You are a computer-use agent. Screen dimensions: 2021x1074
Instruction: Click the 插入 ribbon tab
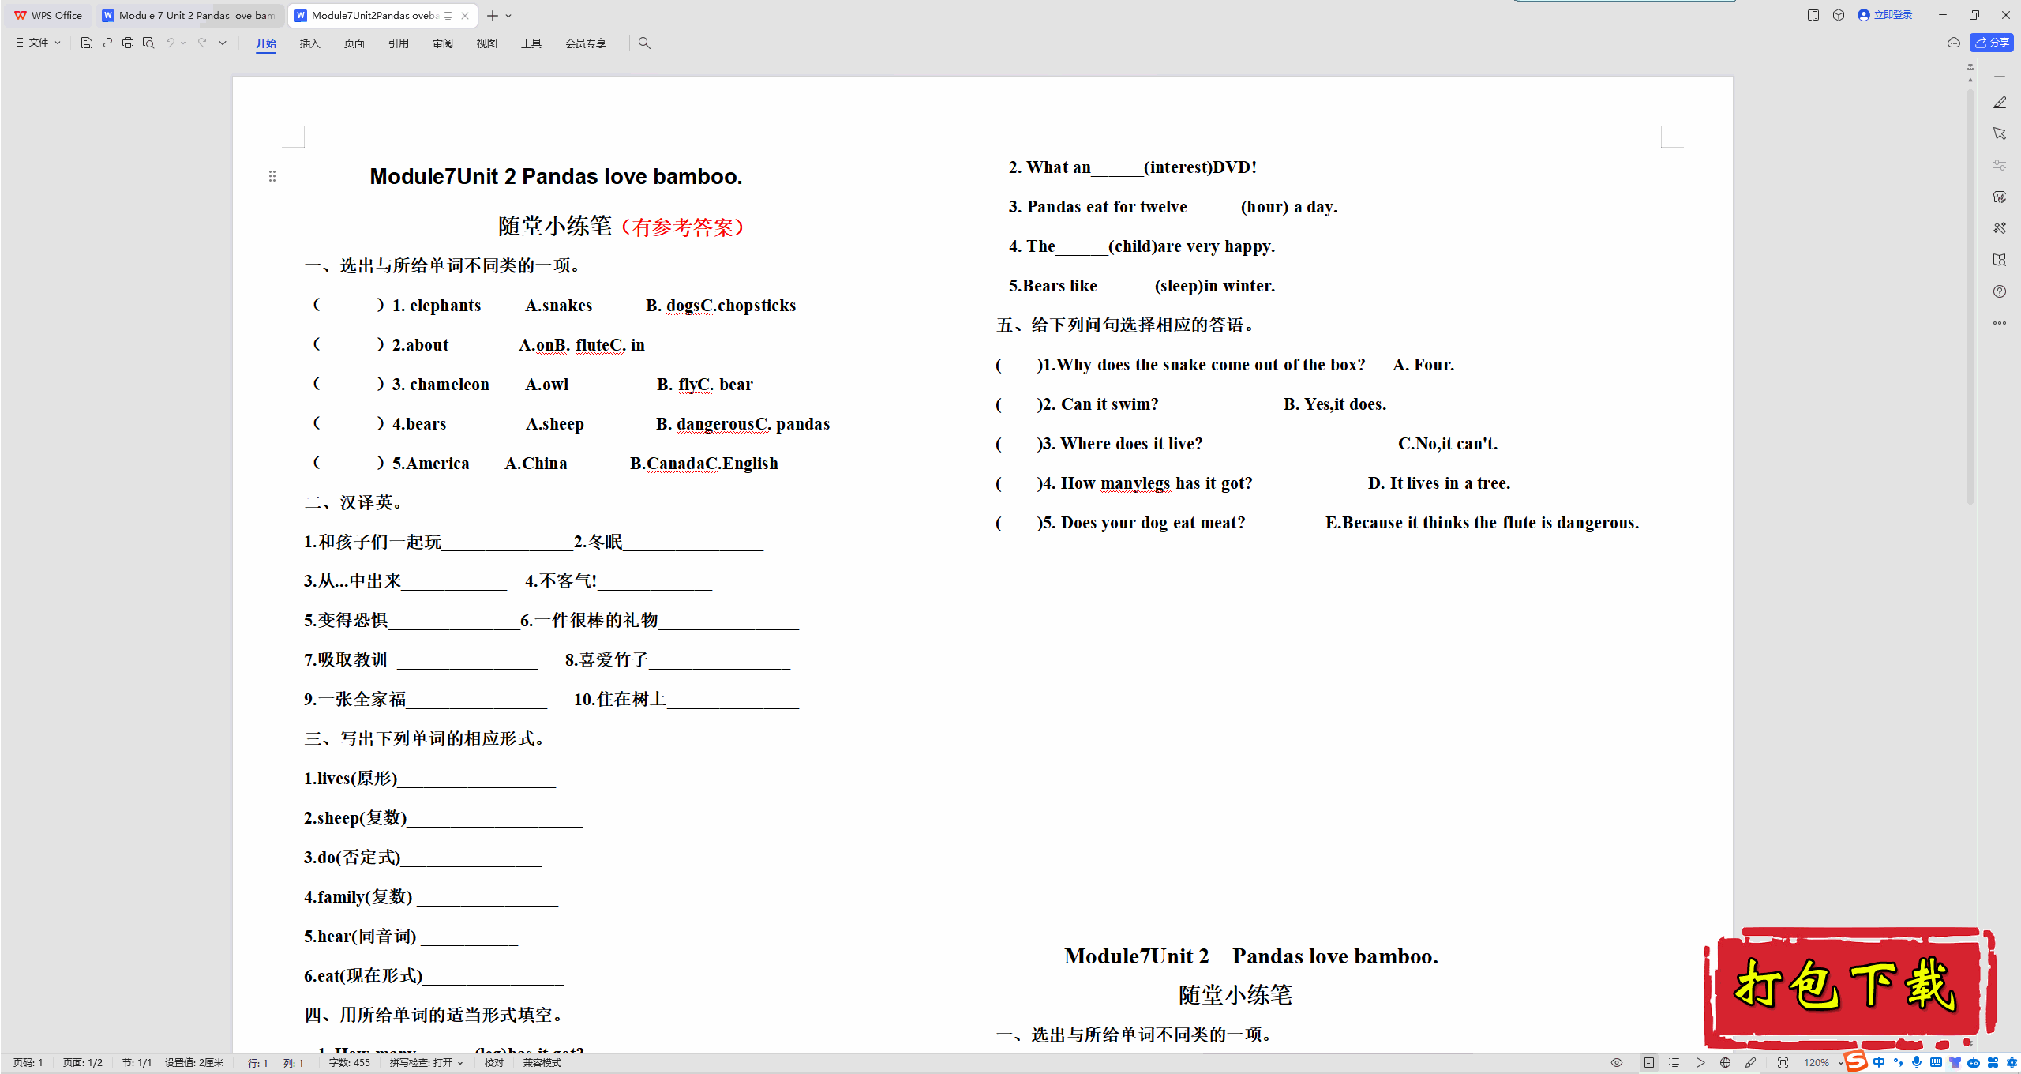[x=309, y=43]
